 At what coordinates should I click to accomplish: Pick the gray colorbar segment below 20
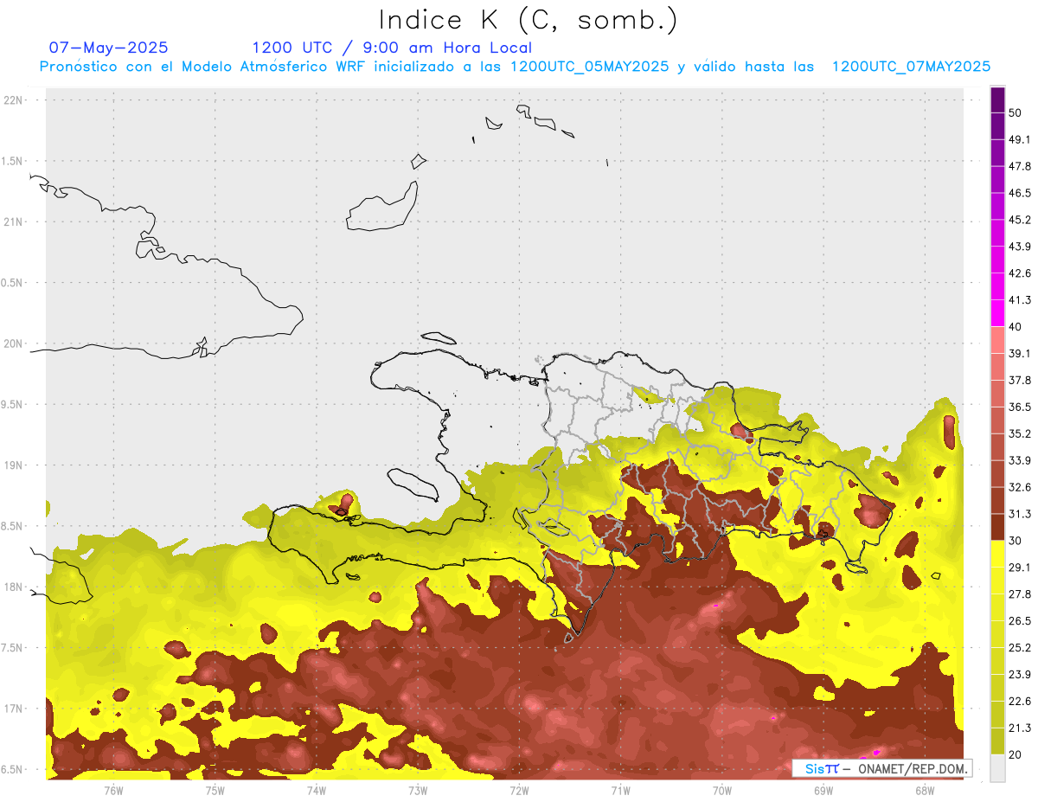point(997,768)
